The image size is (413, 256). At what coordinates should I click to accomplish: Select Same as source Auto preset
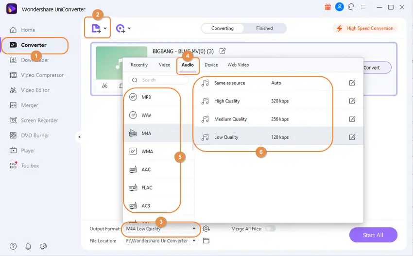coord(279,83)
